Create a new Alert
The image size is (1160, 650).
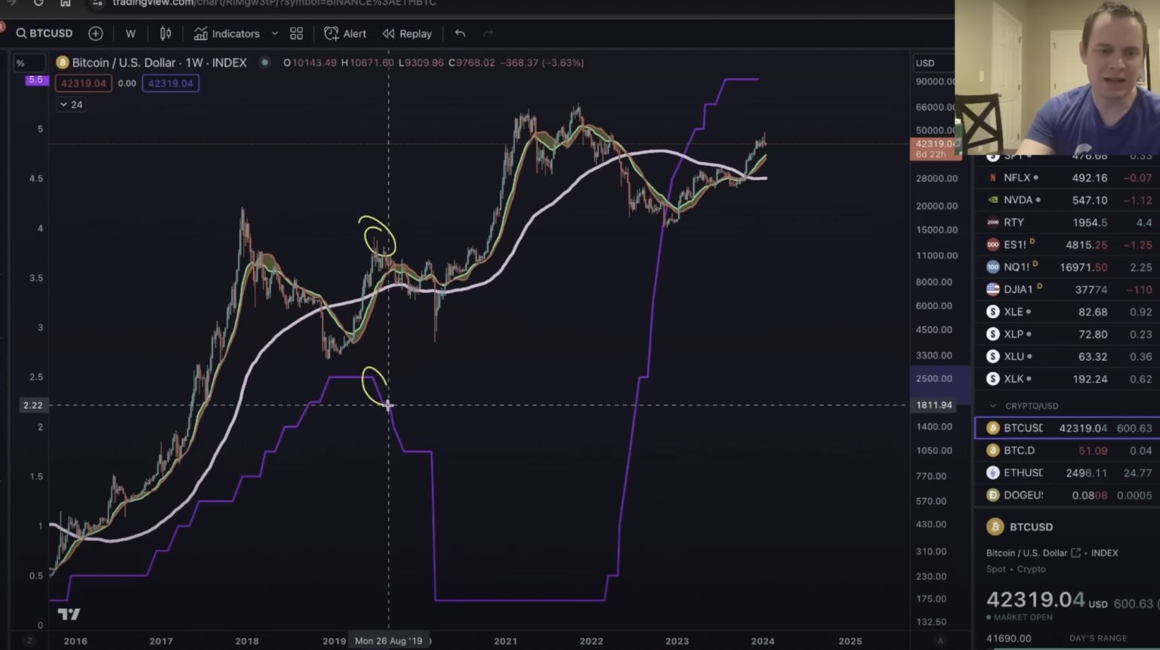point(345,33)
